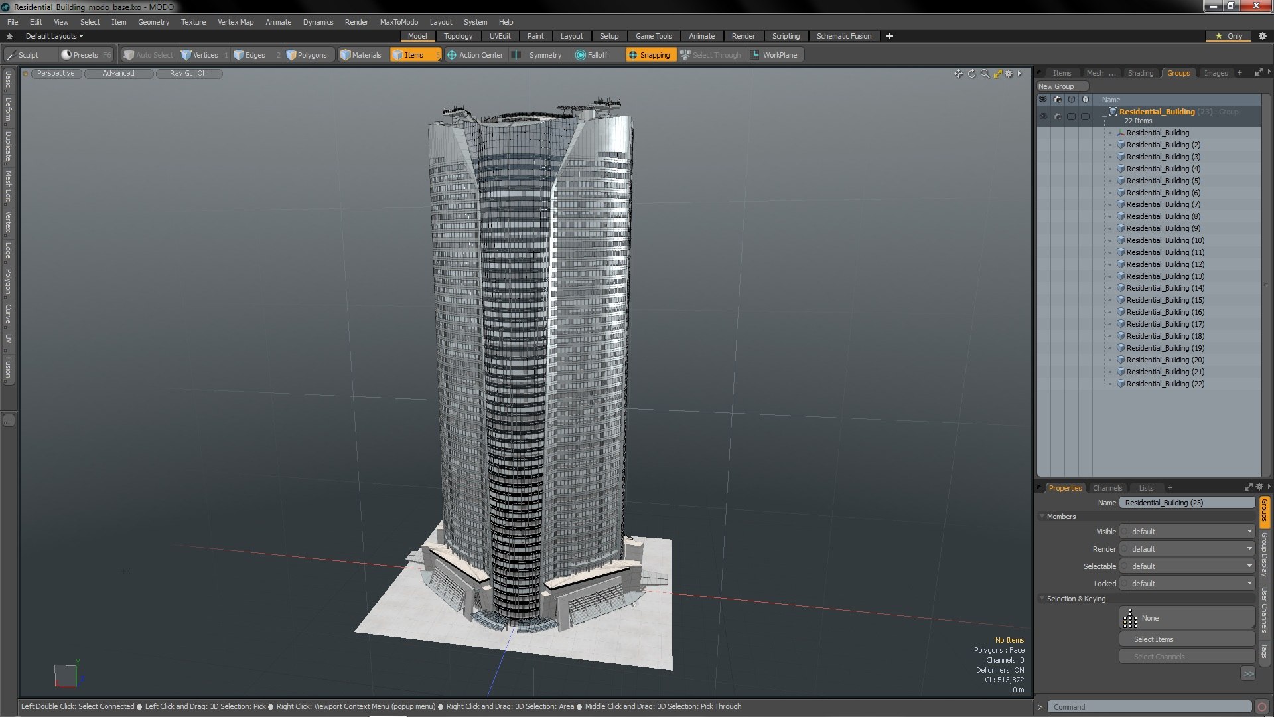Screen dimensions: 1274x717
Task: Click the Select Items button
Action: pyautogui.click(x=1187, y=639)
